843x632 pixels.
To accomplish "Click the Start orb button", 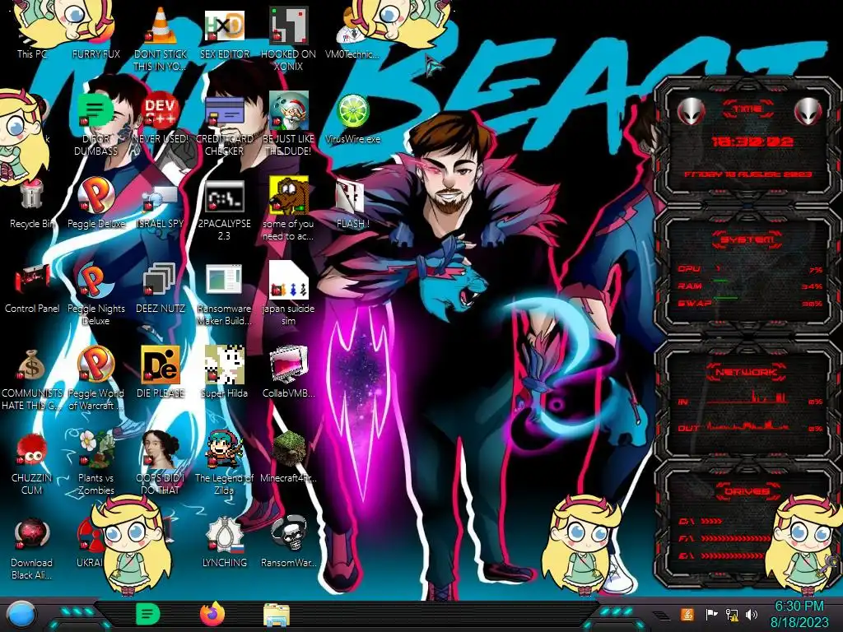I will (21, 615).
